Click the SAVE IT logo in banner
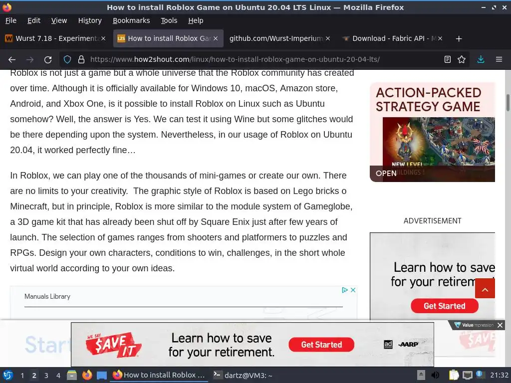511x383 pixels. pos(113,345)
